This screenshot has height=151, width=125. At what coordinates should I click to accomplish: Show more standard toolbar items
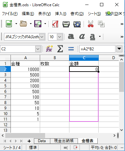point(122,24)
